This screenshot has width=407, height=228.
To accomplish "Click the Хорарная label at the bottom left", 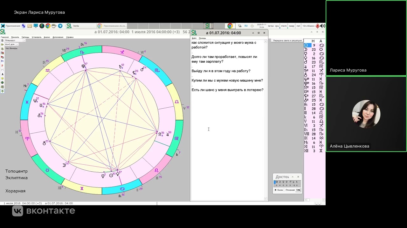I will (x=15, y=191).
